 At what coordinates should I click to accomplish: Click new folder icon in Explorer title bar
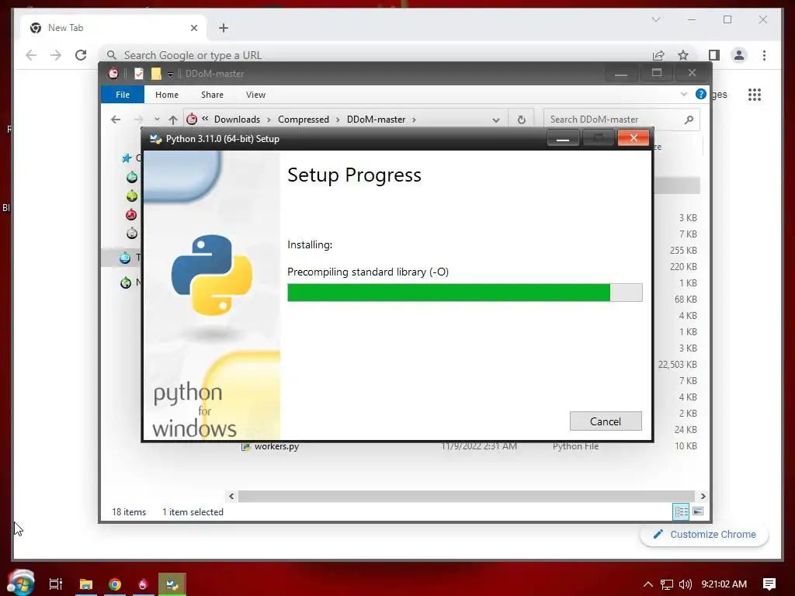point(156,74)
